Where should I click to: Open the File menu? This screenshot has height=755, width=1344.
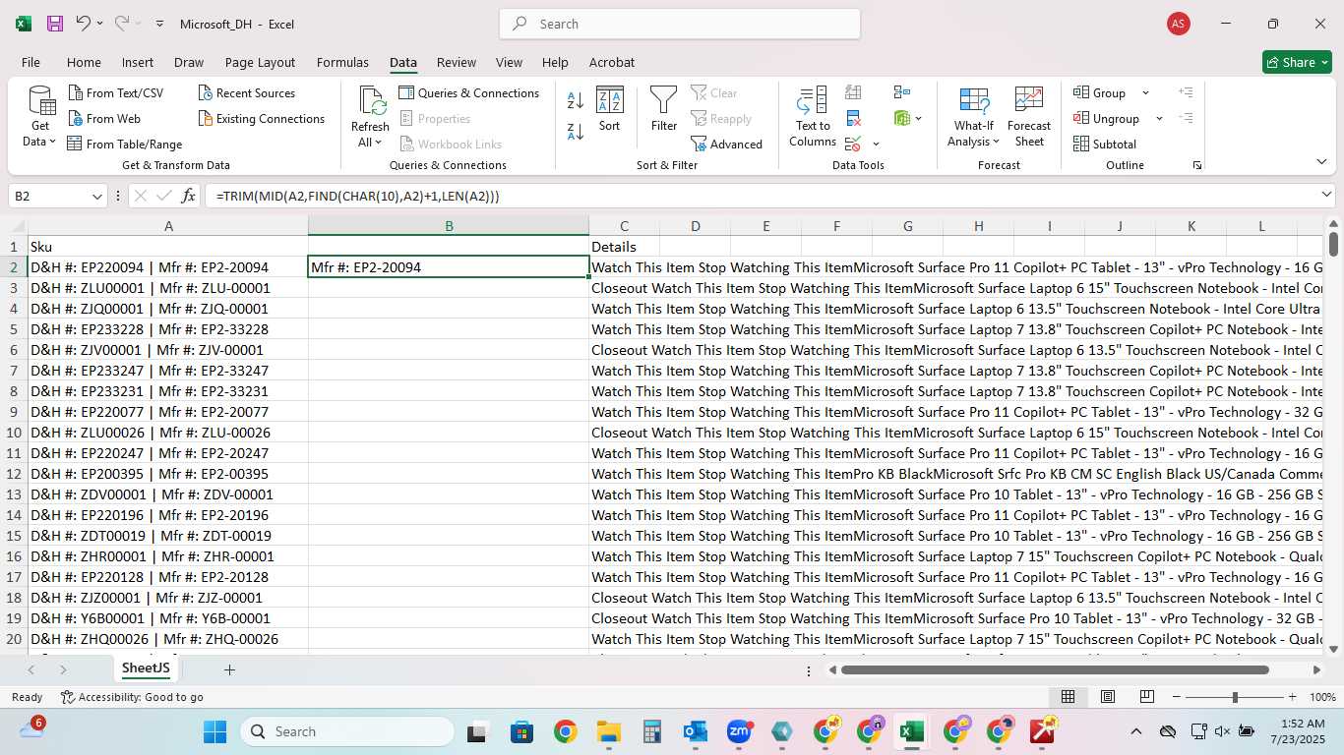point(31,62)
